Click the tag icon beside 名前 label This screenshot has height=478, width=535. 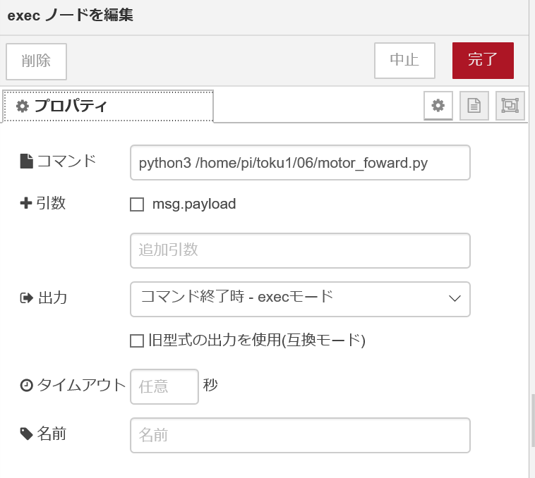26,434
